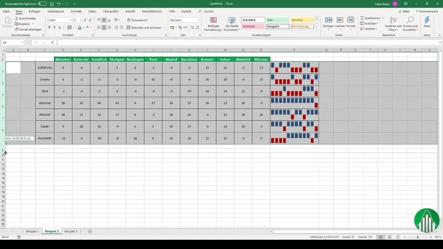This screenshot has height=249, width=443.
Task: Remove a decimal place
Action: (197, 27)
